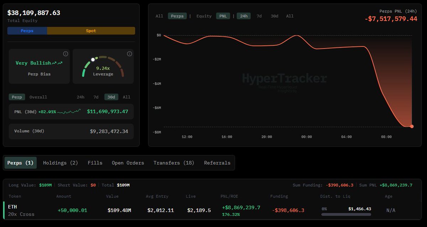Select the 24h perp stats filter
The height and width of the screenshot is (227, 427).
(x=80, y=97)
